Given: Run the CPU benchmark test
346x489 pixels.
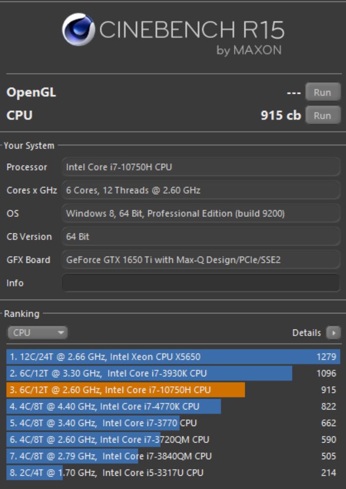Looking at the screenshot, I should tap(322, 115).
